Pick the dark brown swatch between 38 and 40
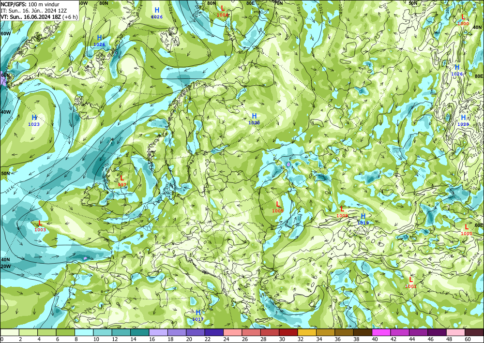 click(x=363, y=332)
